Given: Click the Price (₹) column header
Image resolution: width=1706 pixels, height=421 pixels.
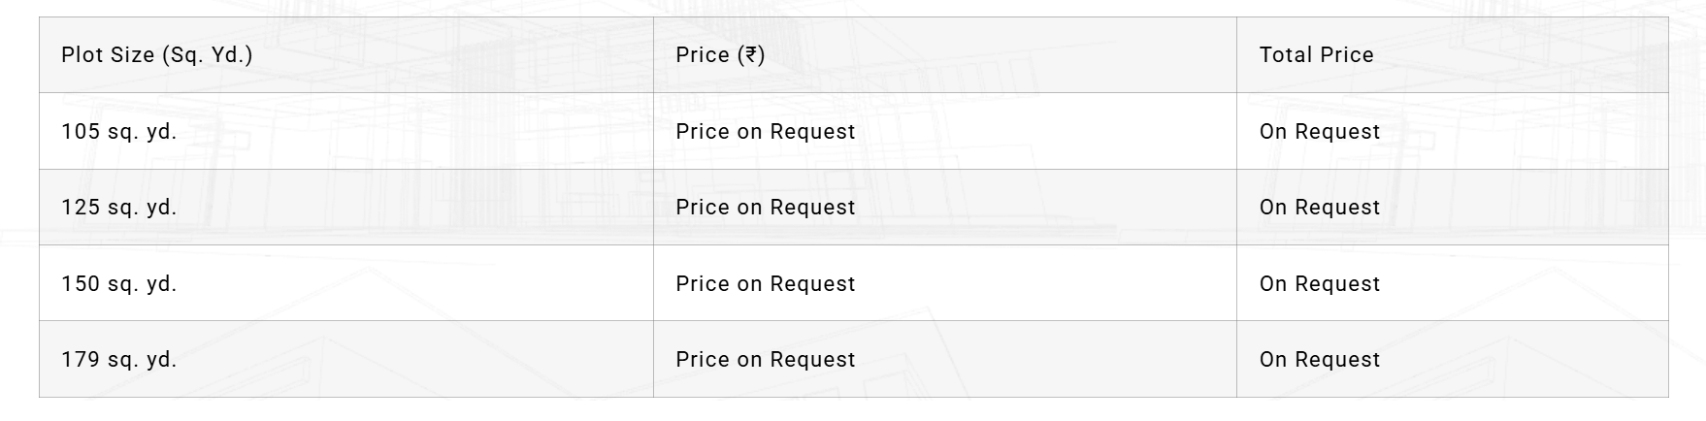Looking at the screenshot, I should pos(720,55).
